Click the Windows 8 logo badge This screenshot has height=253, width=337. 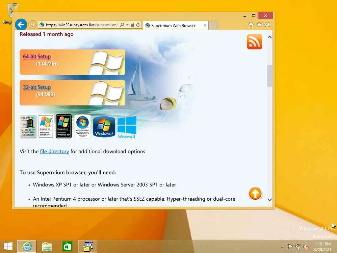[127, 127]
